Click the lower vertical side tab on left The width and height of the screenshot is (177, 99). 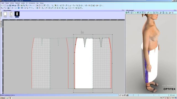pyautogui.click(x=1, y=24)
